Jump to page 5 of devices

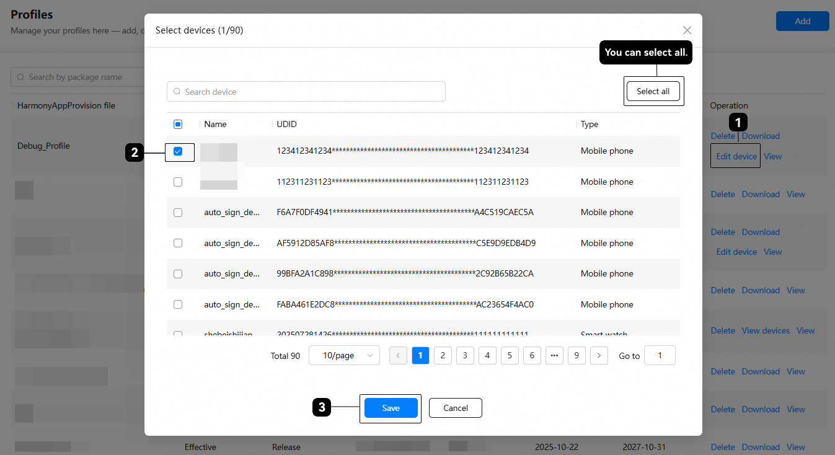coord(510,355)
